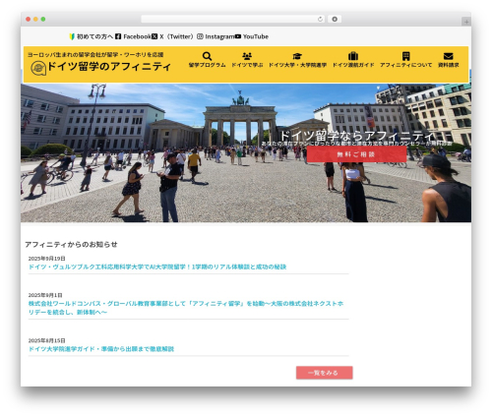This screenshot has width=492, height=416.
Task: Click the X (Twitter) logo icon
Action: [154, 36]
